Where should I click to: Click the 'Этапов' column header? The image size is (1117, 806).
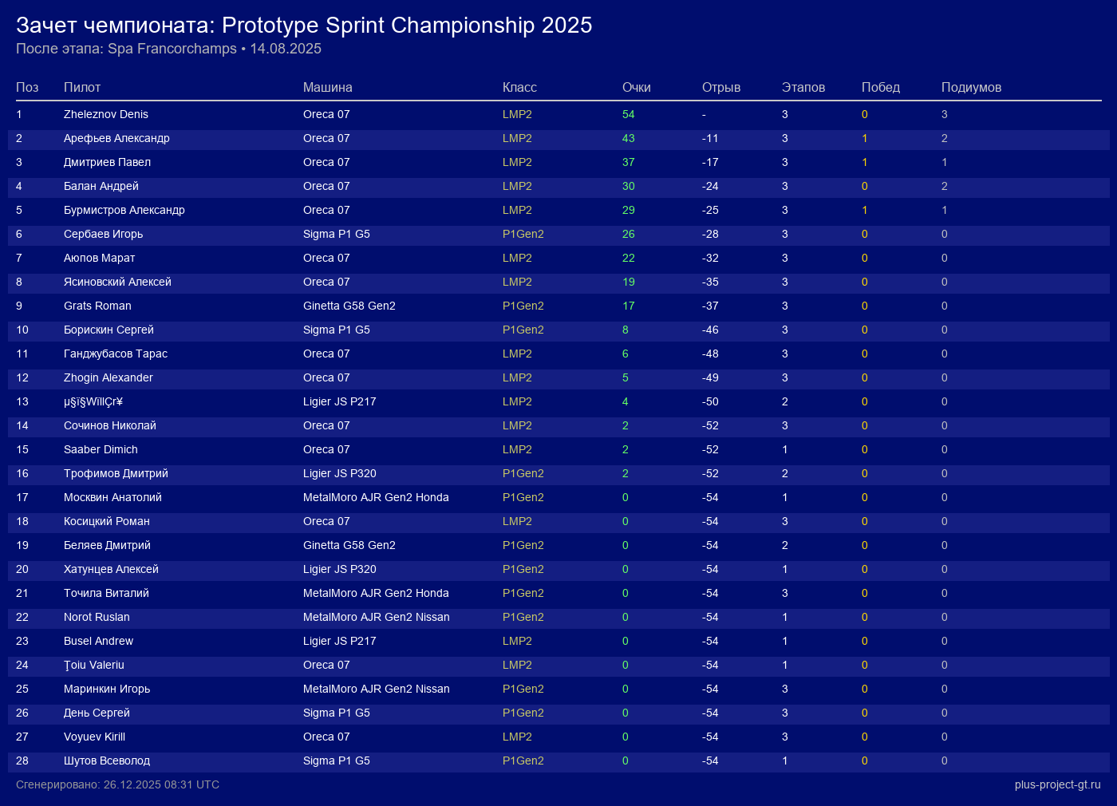click(803, 88)
